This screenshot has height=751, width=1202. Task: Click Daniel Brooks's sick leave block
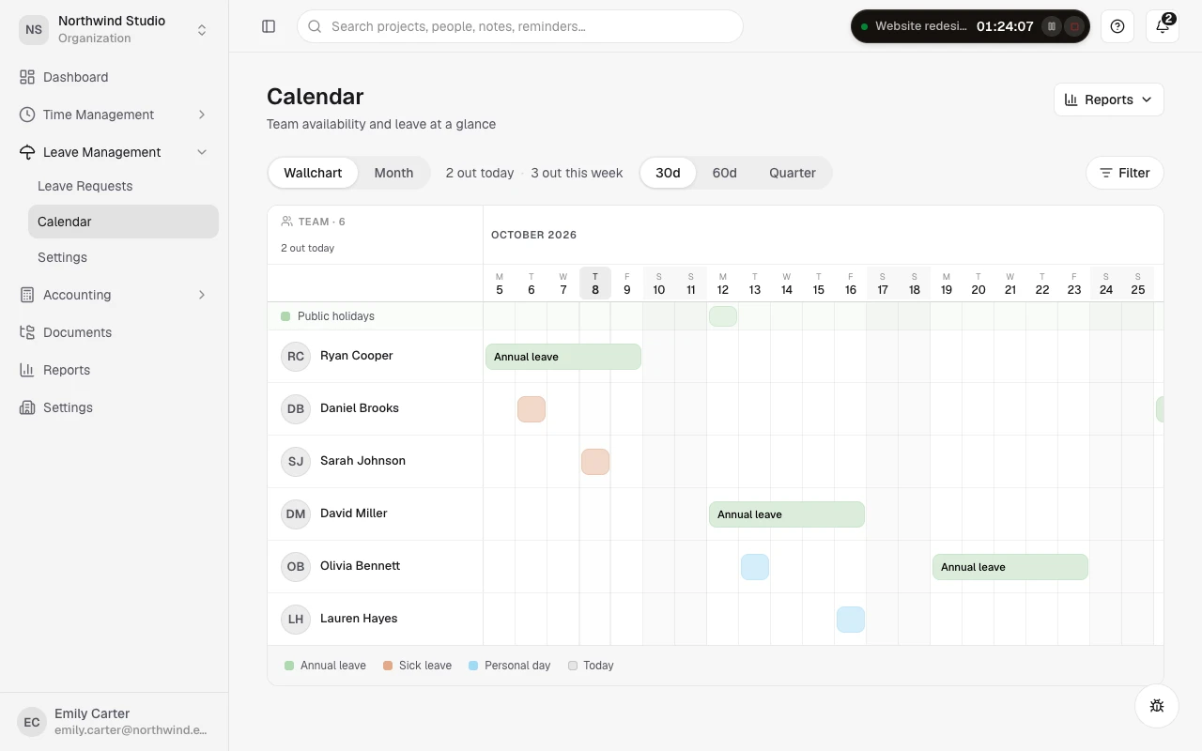pyautogui.click(x=532, y=409)
